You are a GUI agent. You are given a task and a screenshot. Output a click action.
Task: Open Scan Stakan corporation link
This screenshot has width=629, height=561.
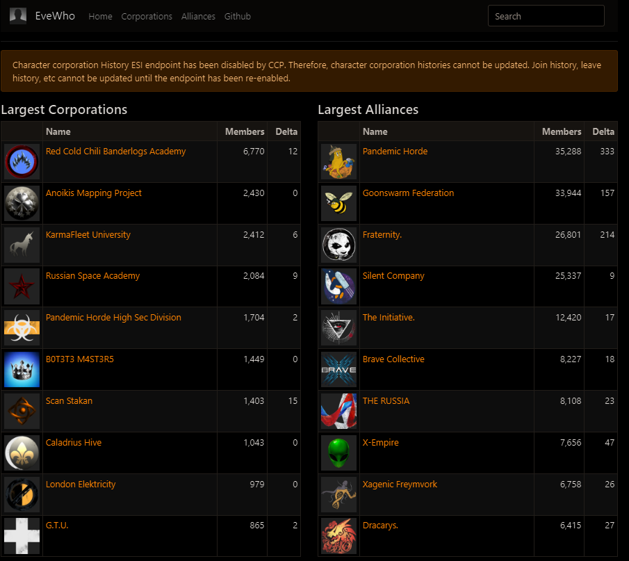pyautogui.click(x=69, y=401)
